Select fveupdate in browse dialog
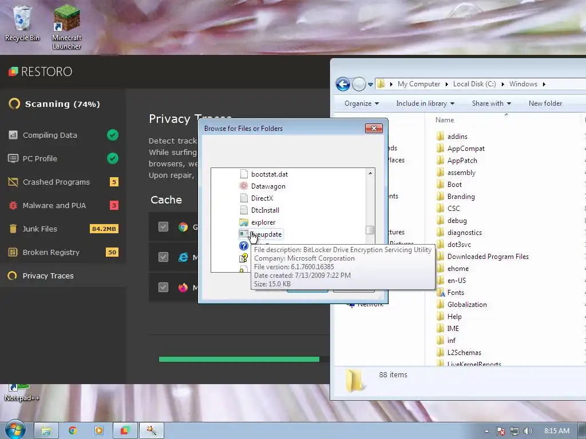 (260, 234)
